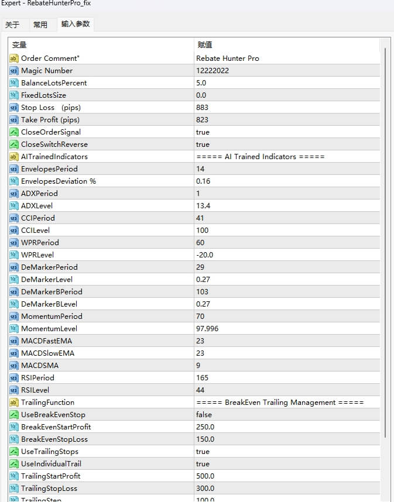
Task: Select the Stop Loss value 883
Action: click(x=202, y=108)
